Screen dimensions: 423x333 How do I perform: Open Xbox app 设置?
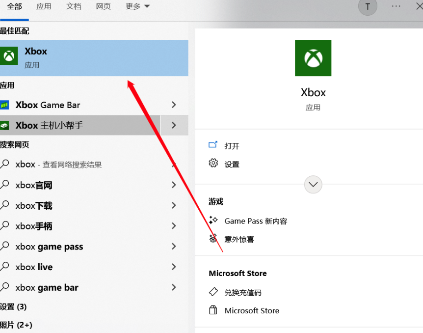tap(232, 165)
